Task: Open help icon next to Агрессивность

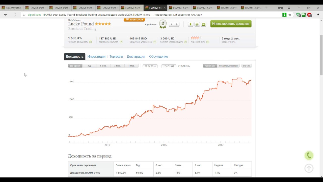Action: click(x=208, y=42)
